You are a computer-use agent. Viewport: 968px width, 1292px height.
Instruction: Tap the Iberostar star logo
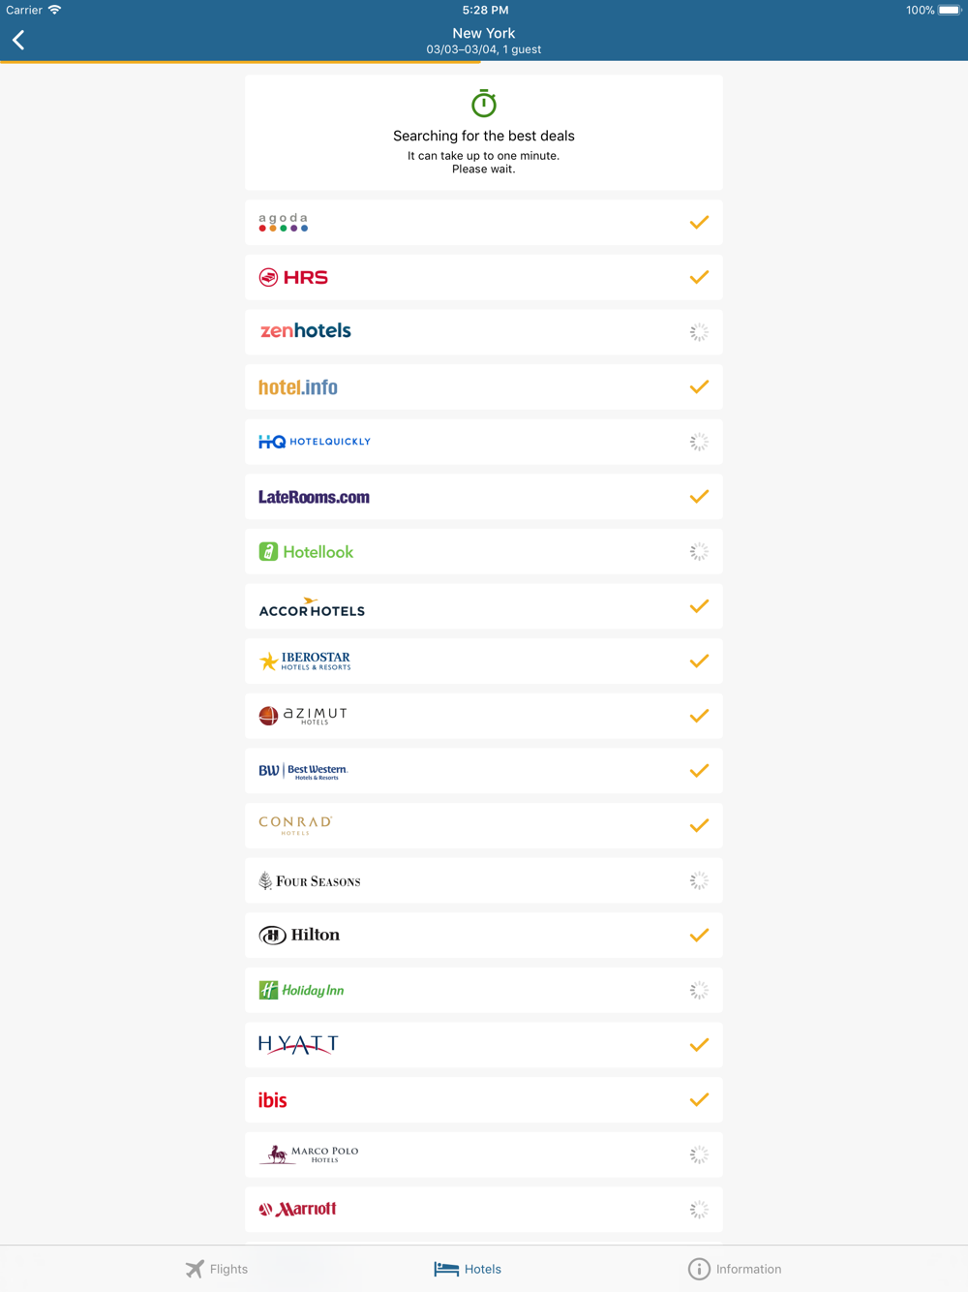tap(268, 661)
